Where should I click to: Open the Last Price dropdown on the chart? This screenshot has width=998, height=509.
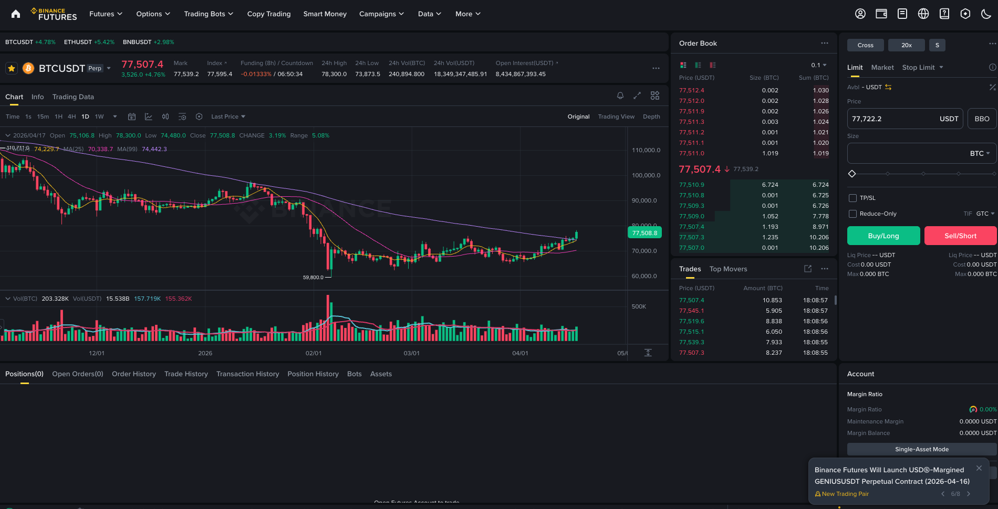pos(227,116)
